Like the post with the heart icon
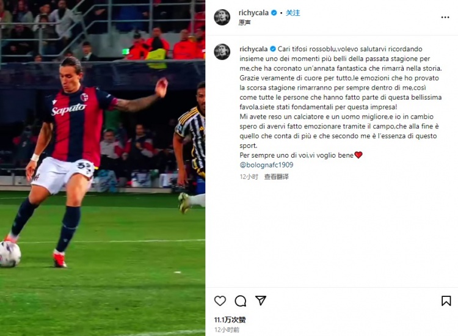 [220, 301]
